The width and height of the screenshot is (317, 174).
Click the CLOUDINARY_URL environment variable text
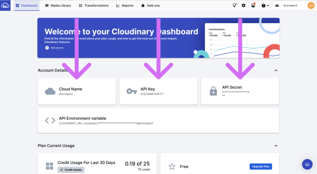106,123
